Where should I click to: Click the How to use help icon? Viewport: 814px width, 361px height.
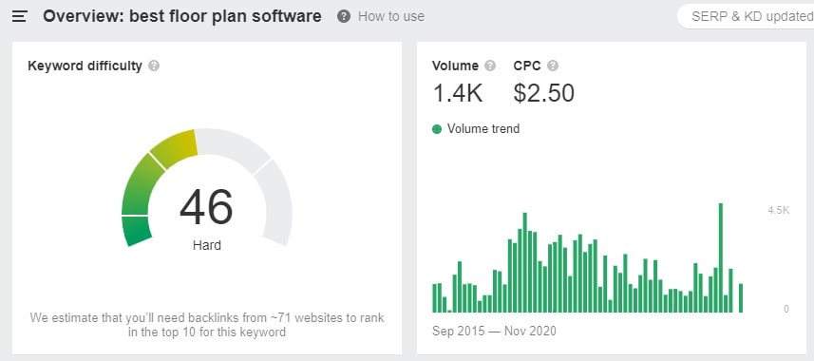(x=343, y=16)
